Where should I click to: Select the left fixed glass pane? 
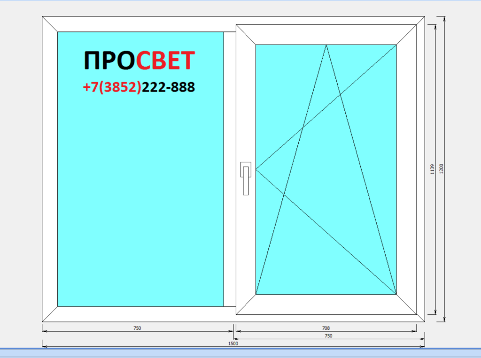(140, 197)
